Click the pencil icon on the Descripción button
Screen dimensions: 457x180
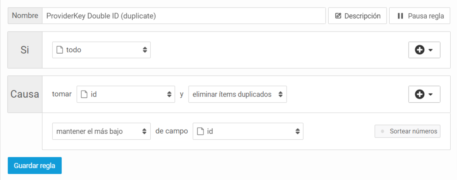(x=338, y=16)
